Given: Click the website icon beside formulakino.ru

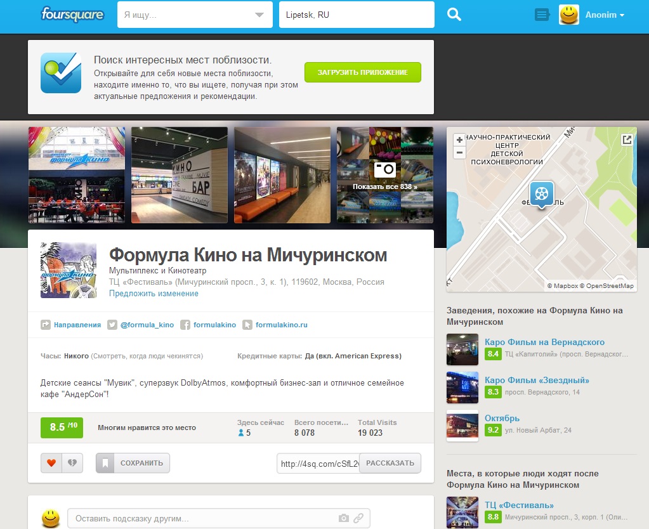Looking at the screenshot, I should (x=247, y=325).
